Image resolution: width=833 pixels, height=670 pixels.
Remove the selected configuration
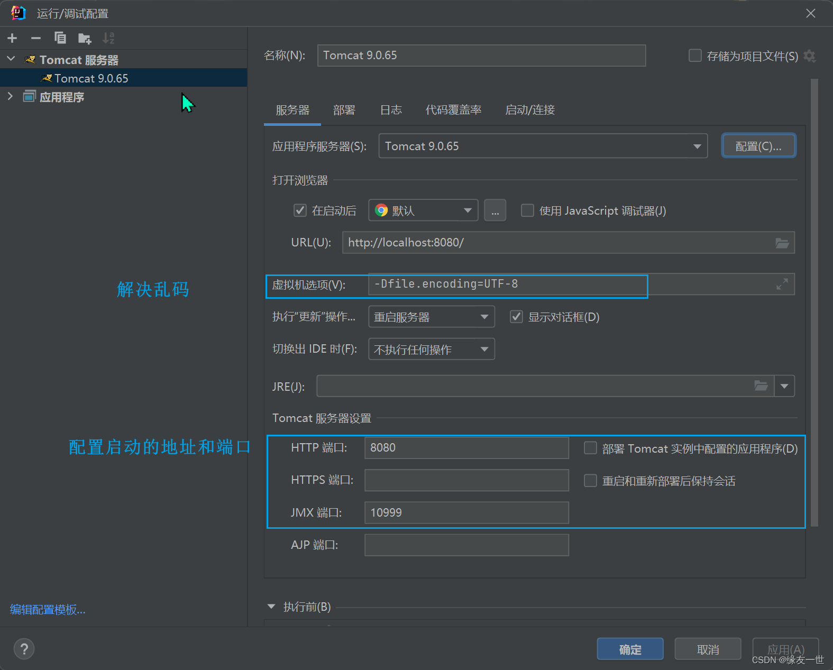coord(36,38)
